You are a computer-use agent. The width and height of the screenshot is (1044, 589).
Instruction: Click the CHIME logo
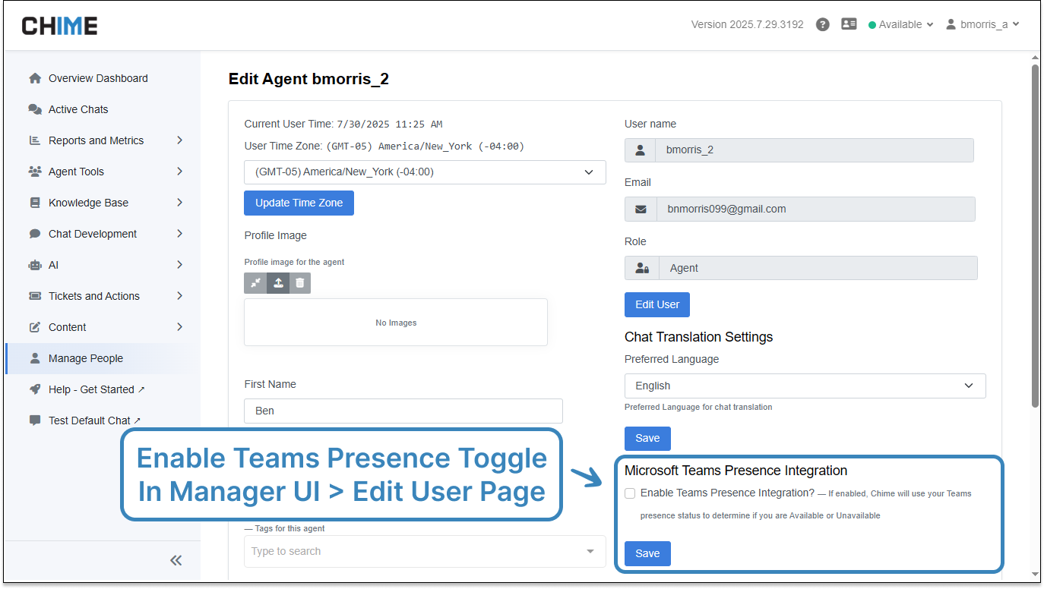pos(59,26)
